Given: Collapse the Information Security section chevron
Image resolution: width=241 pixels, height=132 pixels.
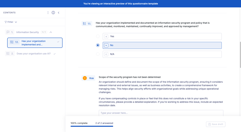Looking at the screenshot, I should pos(51,32).
